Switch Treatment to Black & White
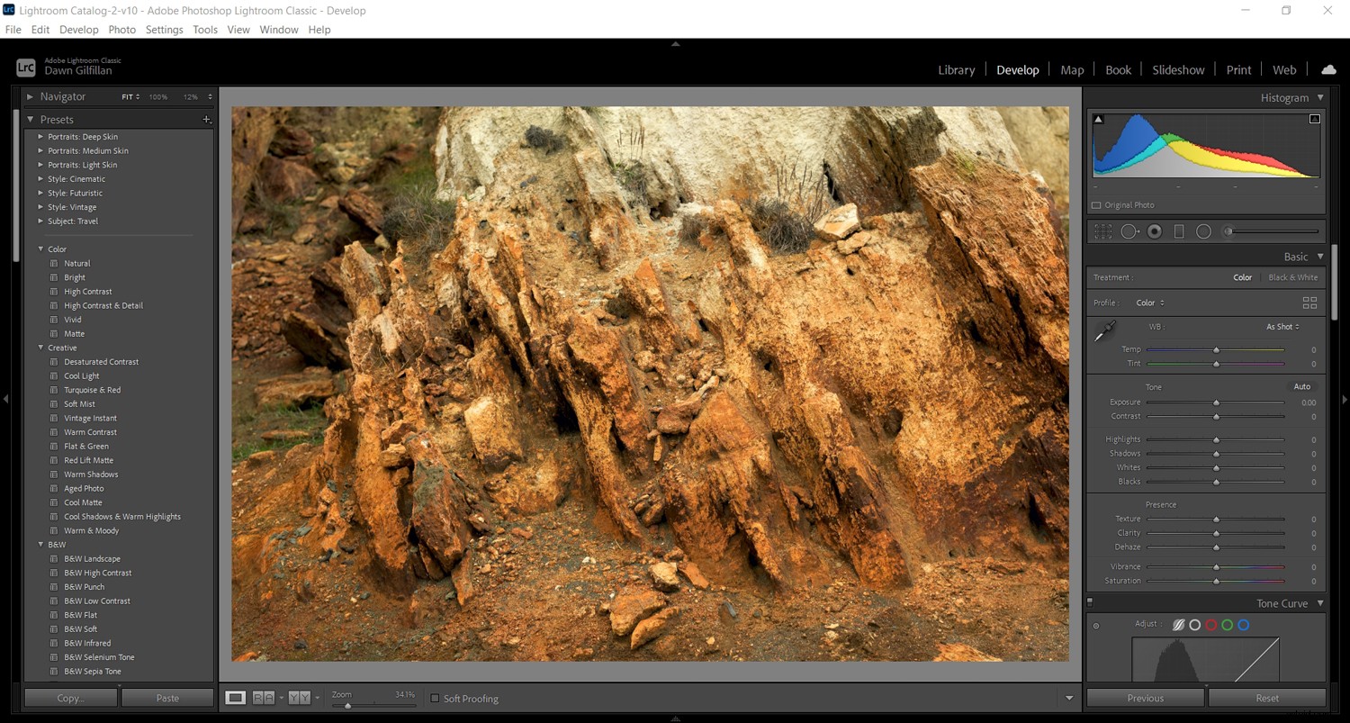Screen dimensions: 1350x723 [x=1292, y=277]
